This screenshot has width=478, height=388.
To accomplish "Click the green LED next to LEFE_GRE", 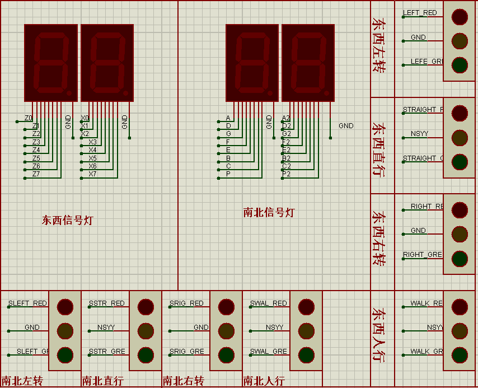I will click(460, 65).
